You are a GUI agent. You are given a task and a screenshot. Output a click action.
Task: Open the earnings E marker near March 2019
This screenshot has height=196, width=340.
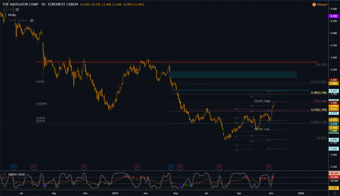tap(137, 167)
